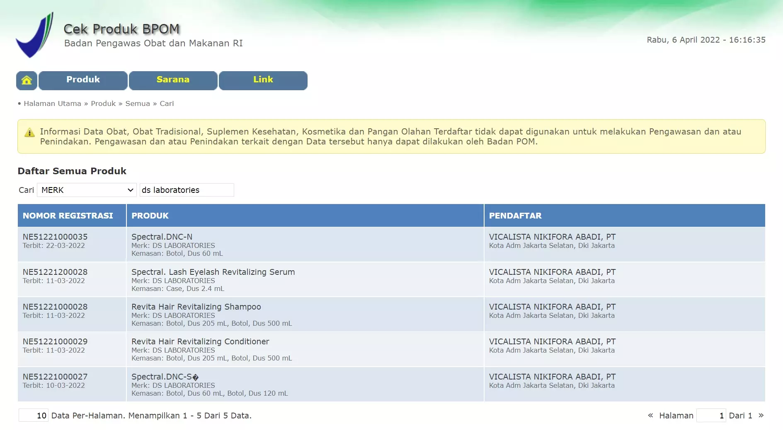Expand the MERK search category dropdown
Screen dimensions: 783x430
[x=87, y=190]
